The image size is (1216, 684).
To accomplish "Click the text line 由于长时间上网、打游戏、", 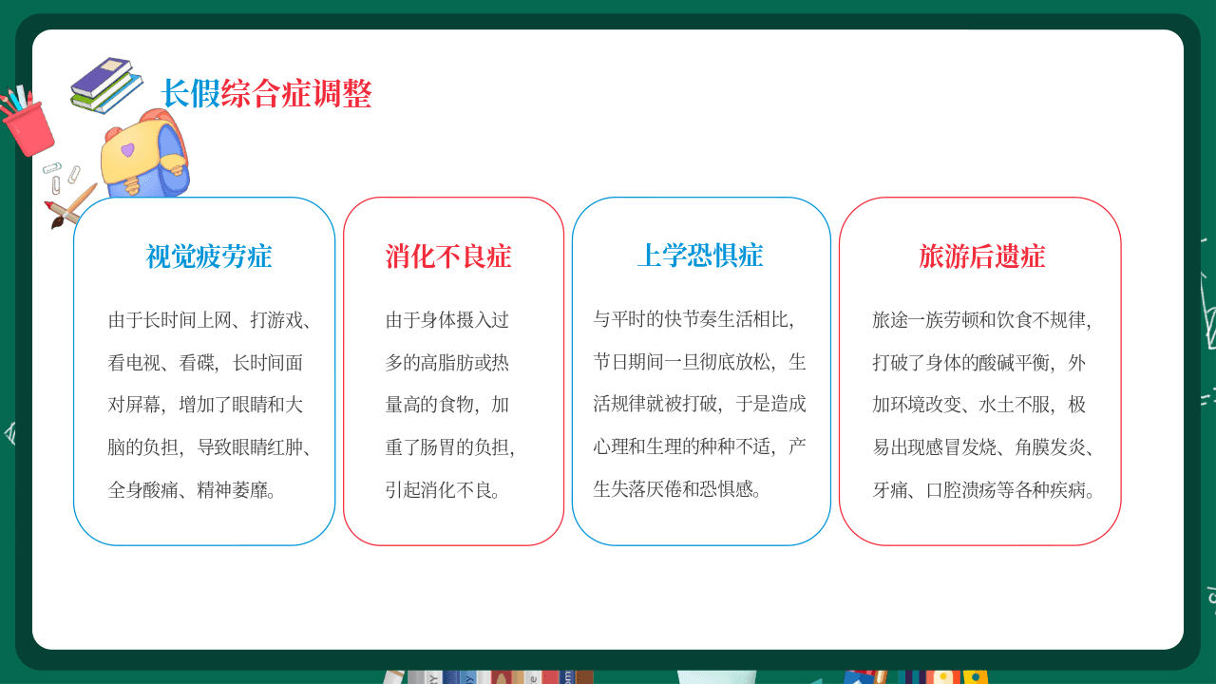I will coord(209,320).
